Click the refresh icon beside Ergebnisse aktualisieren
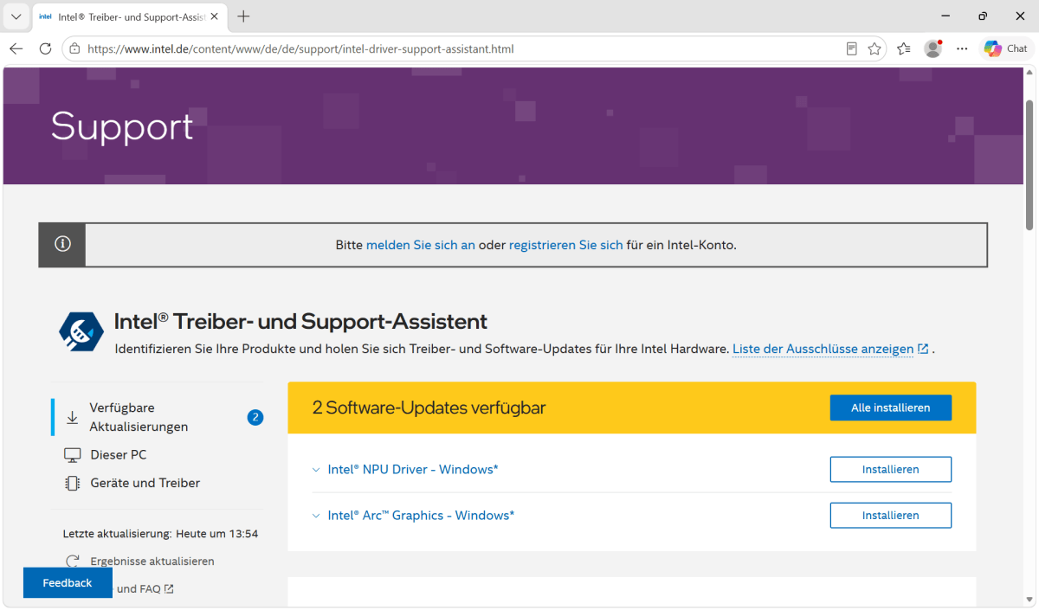1039x610 pixels. [x=73, y=562]
